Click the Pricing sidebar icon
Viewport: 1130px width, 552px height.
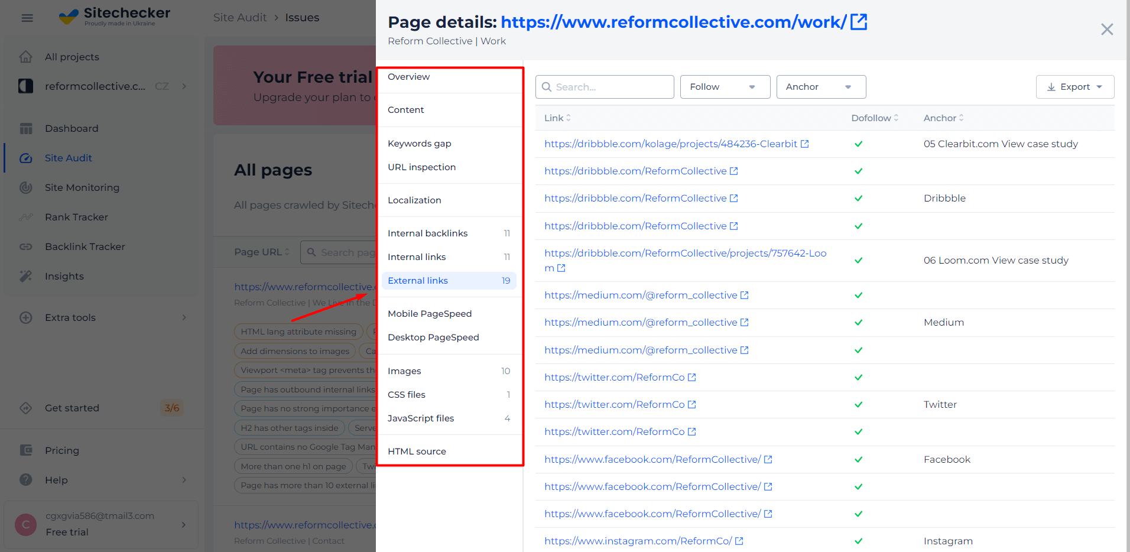coord(26,450)
